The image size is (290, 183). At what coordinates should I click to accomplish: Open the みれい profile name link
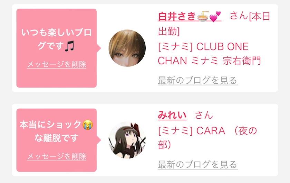pos(172,115)
